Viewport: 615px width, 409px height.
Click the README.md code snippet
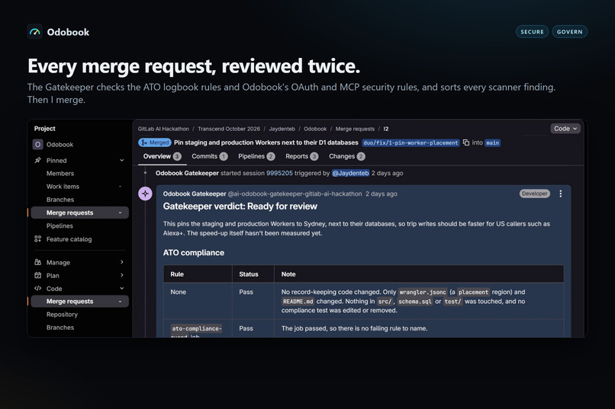pos(298,302)
